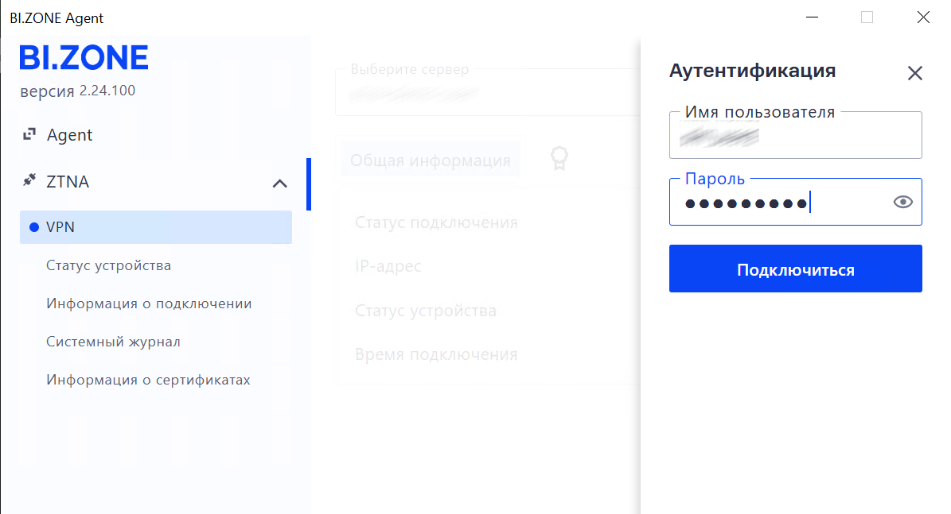Switch to the Общая информация tab
Screen dimensions: 951x514
click(x=431, y=160)
